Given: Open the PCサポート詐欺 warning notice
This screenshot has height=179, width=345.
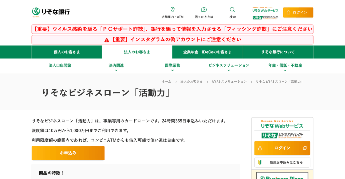Looking at the screenshot, I should click(x=172, y=29).
